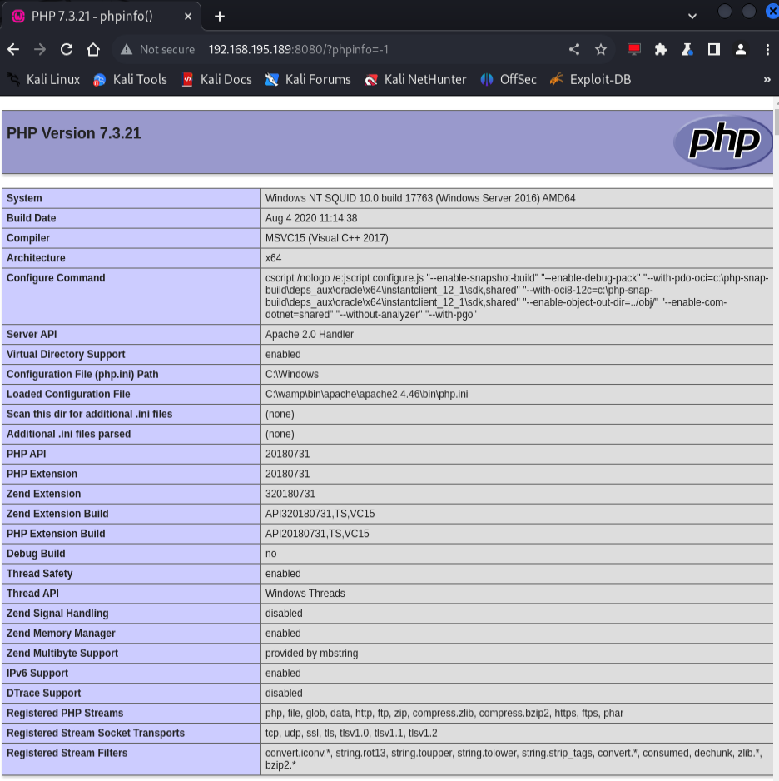Screen dimensions: 779x781
Task: Open the browser extensions puzzle-piece icon
Action: (662, 49)
